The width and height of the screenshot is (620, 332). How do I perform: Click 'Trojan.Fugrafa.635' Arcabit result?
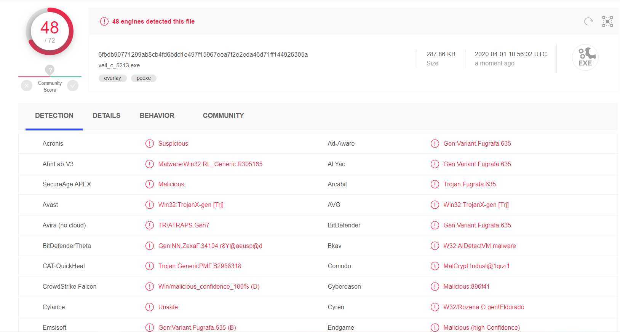point(470,184)
